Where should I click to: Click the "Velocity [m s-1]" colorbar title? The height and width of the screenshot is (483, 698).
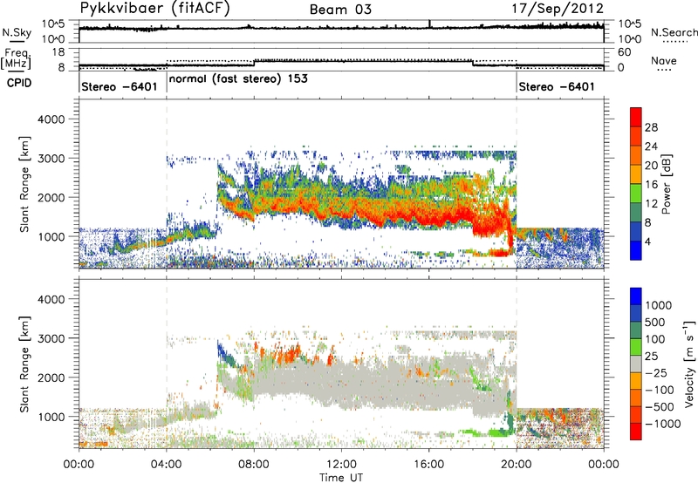point(689,364)
